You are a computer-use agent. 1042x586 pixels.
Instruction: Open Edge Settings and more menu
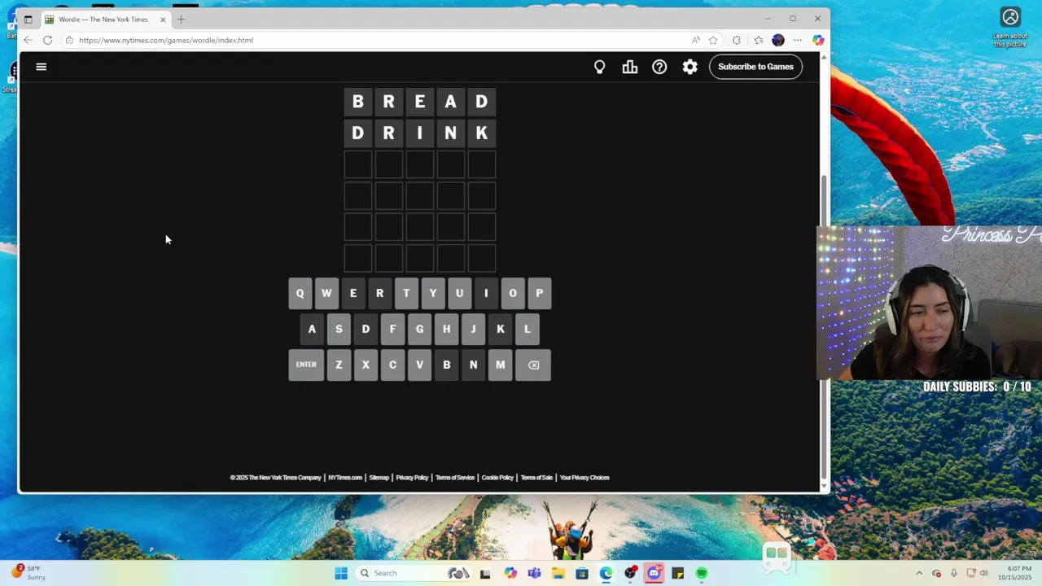798,40
